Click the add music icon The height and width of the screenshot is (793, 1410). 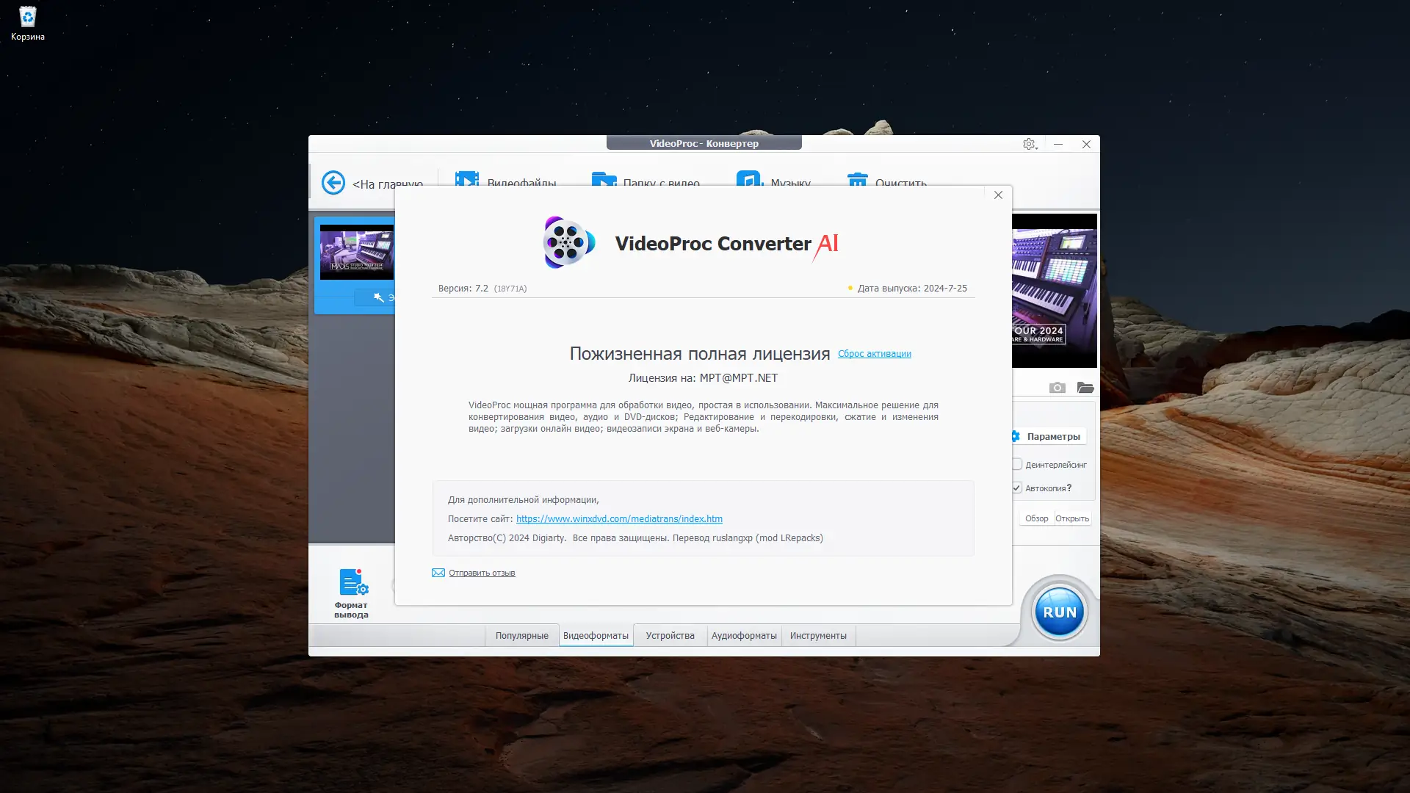point(749,178)
